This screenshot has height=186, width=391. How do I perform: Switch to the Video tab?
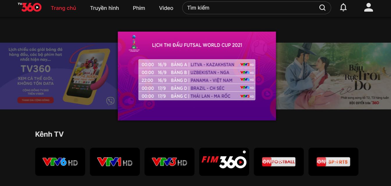tap(166, 8)
